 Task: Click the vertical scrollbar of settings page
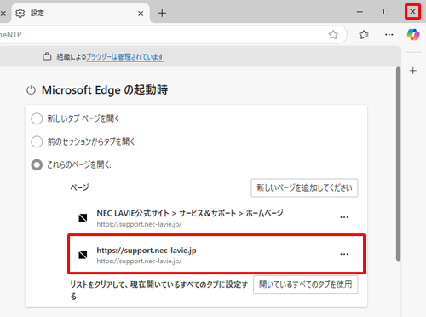pyautogui.click(x=398, y=164)
